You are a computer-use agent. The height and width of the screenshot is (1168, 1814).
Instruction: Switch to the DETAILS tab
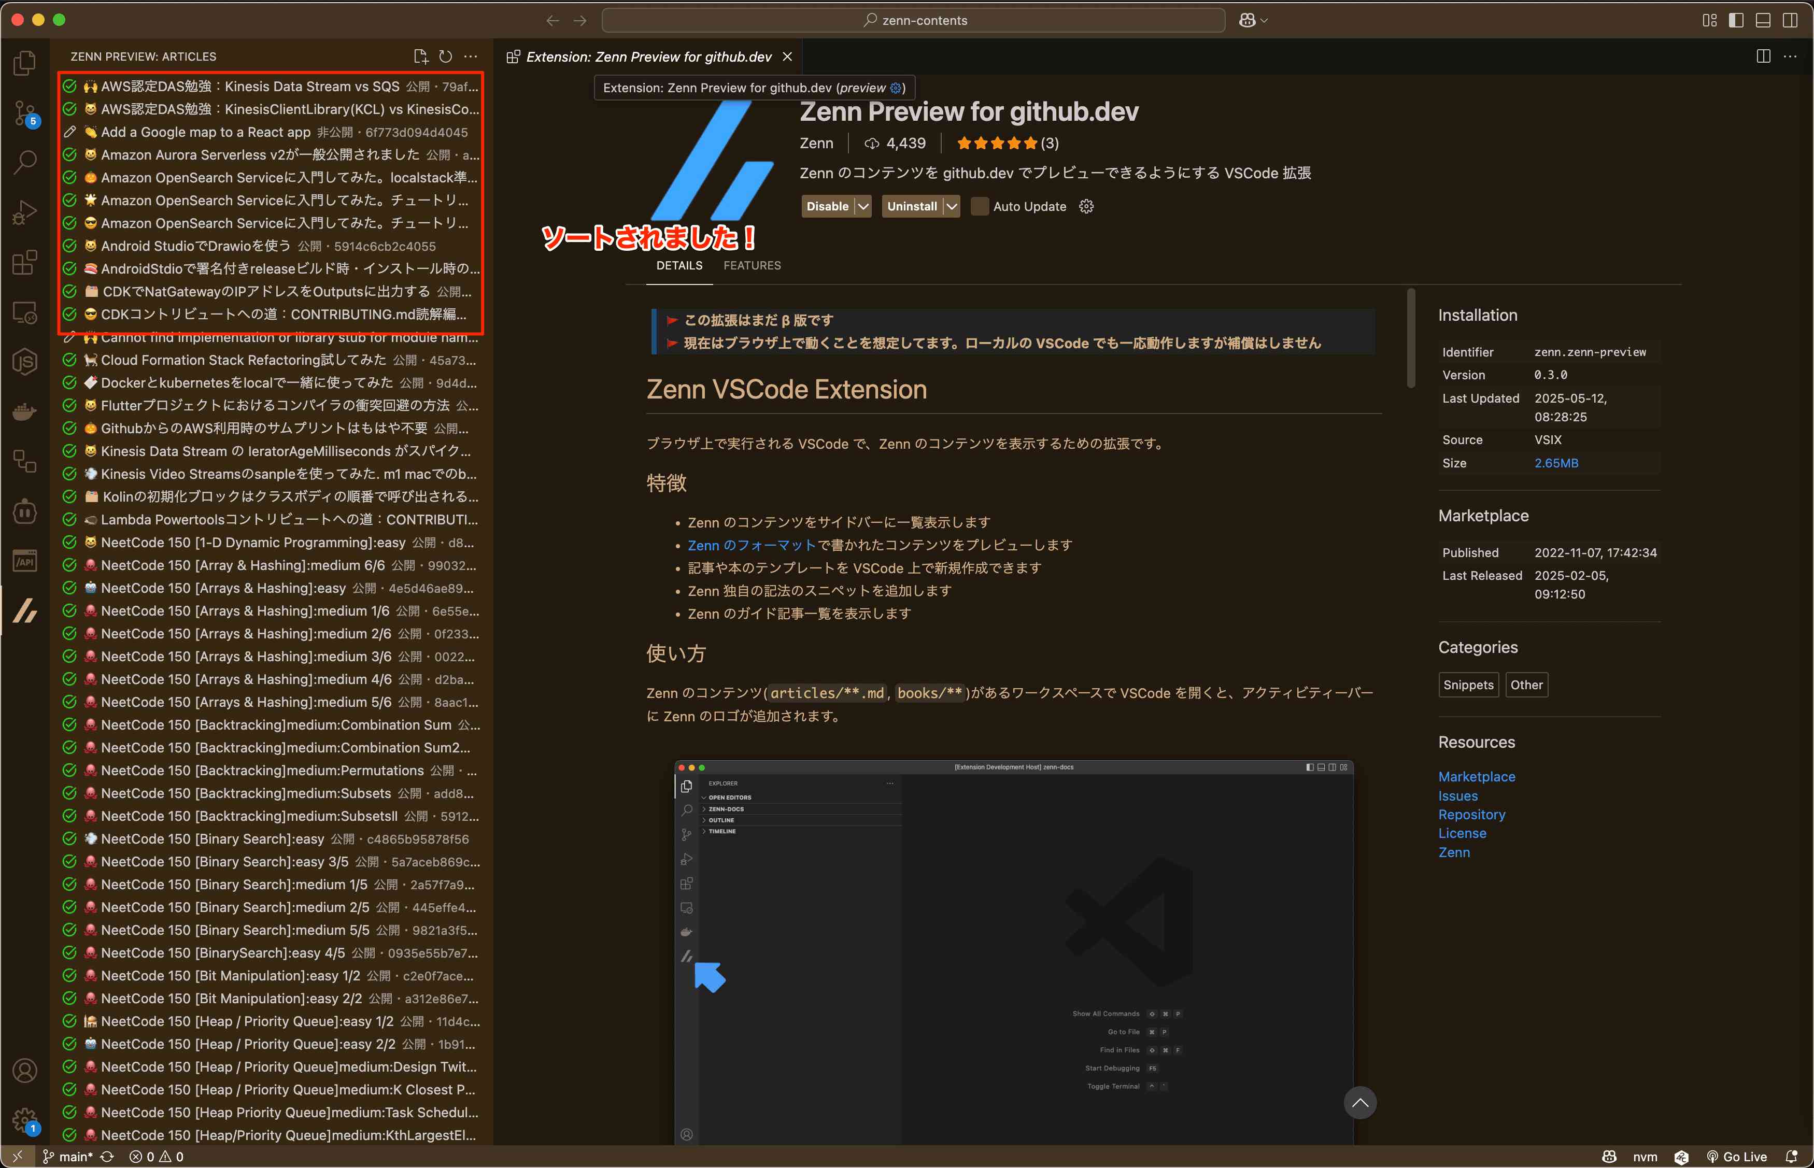pos(679,265)
